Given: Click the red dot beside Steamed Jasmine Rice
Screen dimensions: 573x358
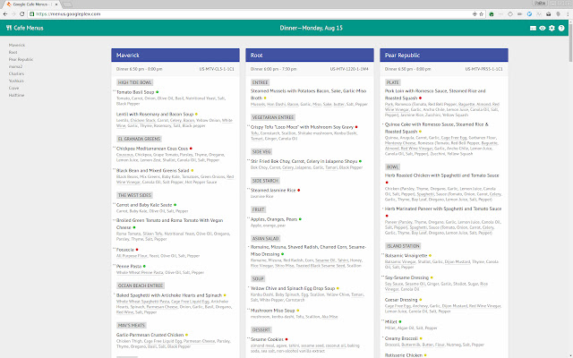Looking at the screenshot, I should [299, 191].
